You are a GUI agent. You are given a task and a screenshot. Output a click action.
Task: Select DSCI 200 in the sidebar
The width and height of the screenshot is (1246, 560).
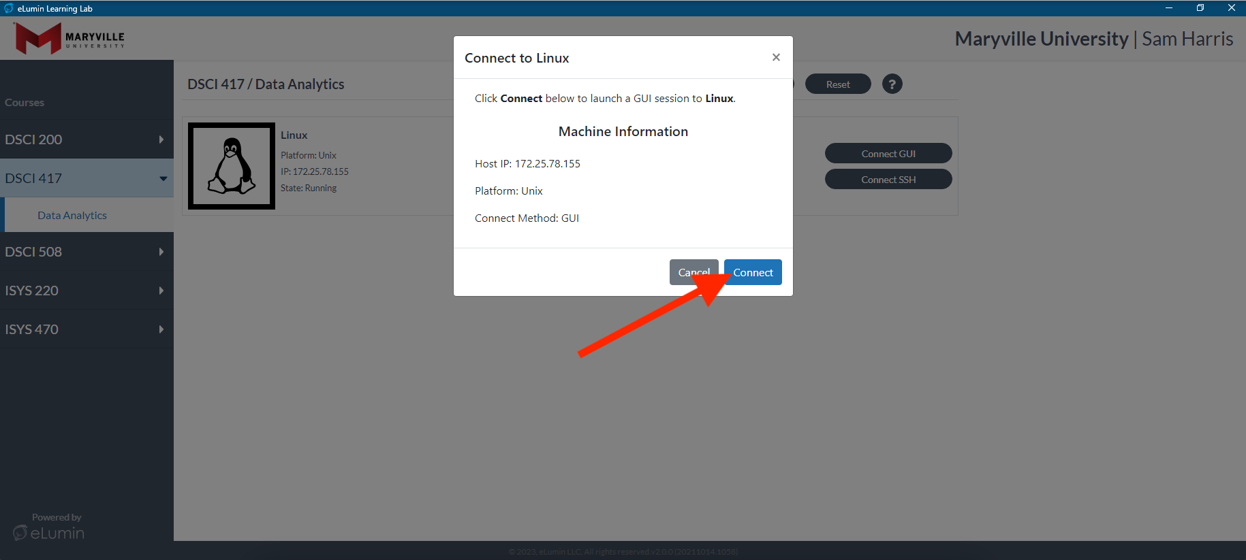click(x=87, y=139)
